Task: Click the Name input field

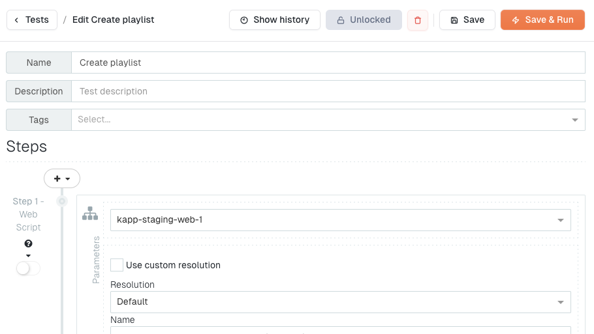Action: point(328,63)
